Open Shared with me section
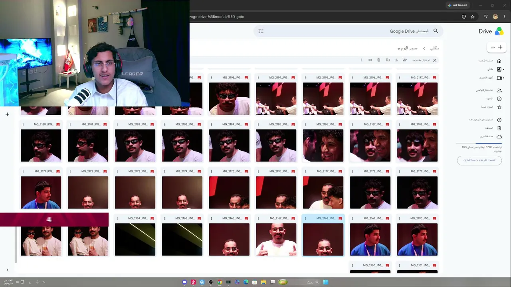Viewport: 511px width, 287px height. pyautogui.click(x=489, y=90)
